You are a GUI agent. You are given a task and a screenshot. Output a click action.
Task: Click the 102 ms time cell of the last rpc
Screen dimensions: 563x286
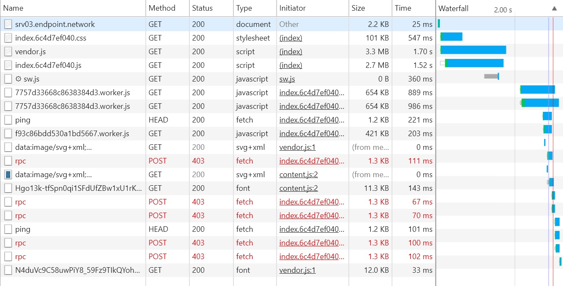413,257
